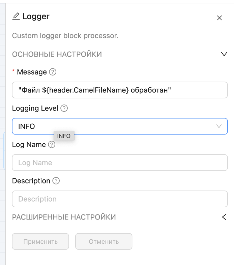Focus the Log Name text field
The height and width of the screenshot is (265, 234).
point(120,163)
